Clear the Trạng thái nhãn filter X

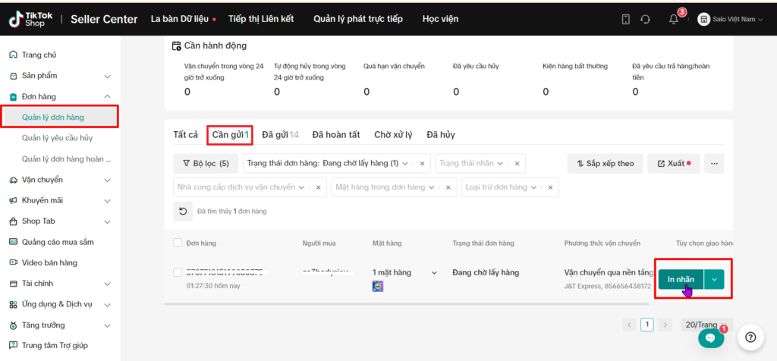pyautogui.click(x=517, y=163)
